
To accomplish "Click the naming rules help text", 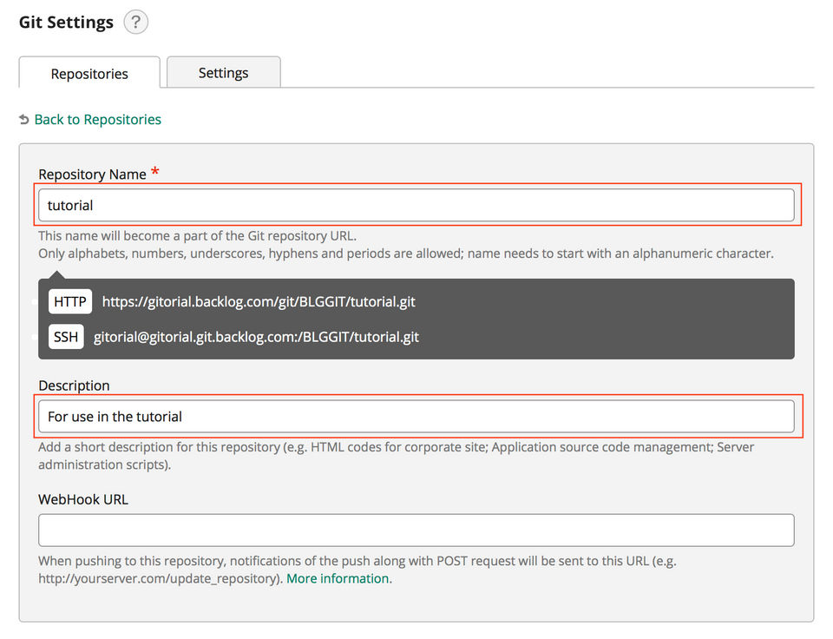I will (x=405, y=254).
